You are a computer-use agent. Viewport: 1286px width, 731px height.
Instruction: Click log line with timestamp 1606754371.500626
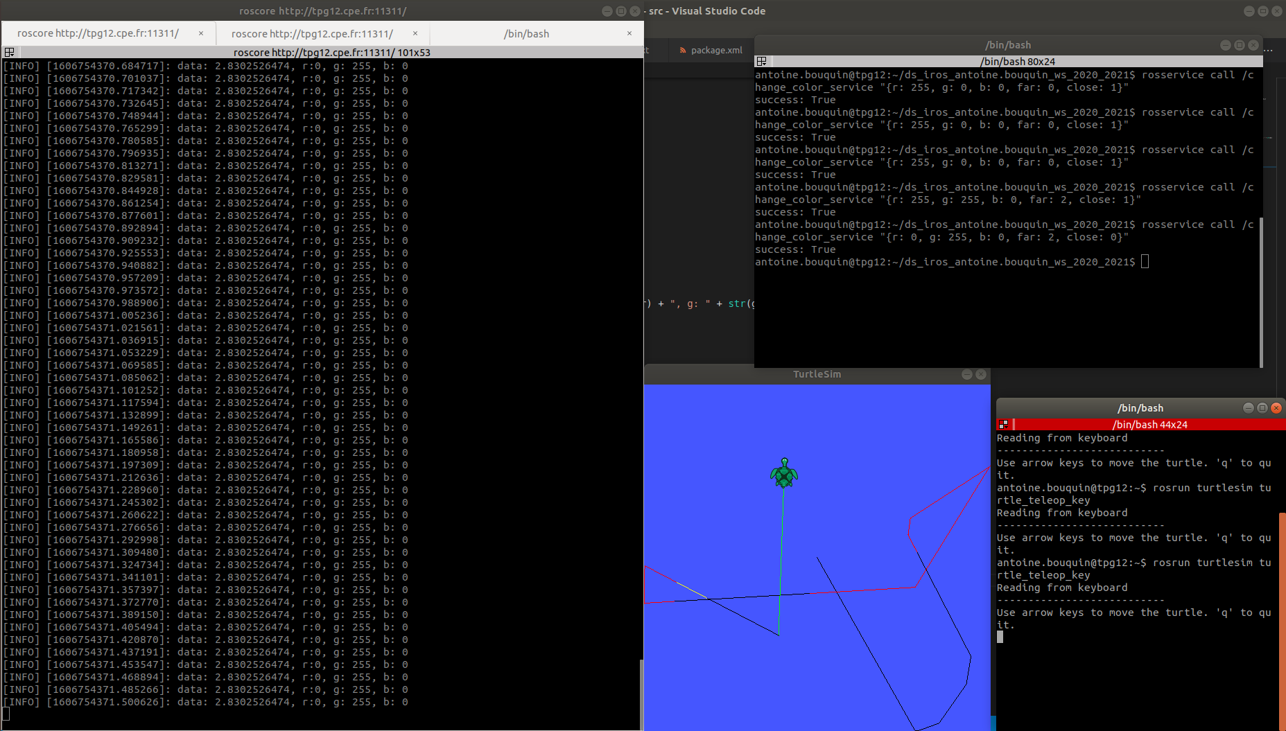point(206,702)
